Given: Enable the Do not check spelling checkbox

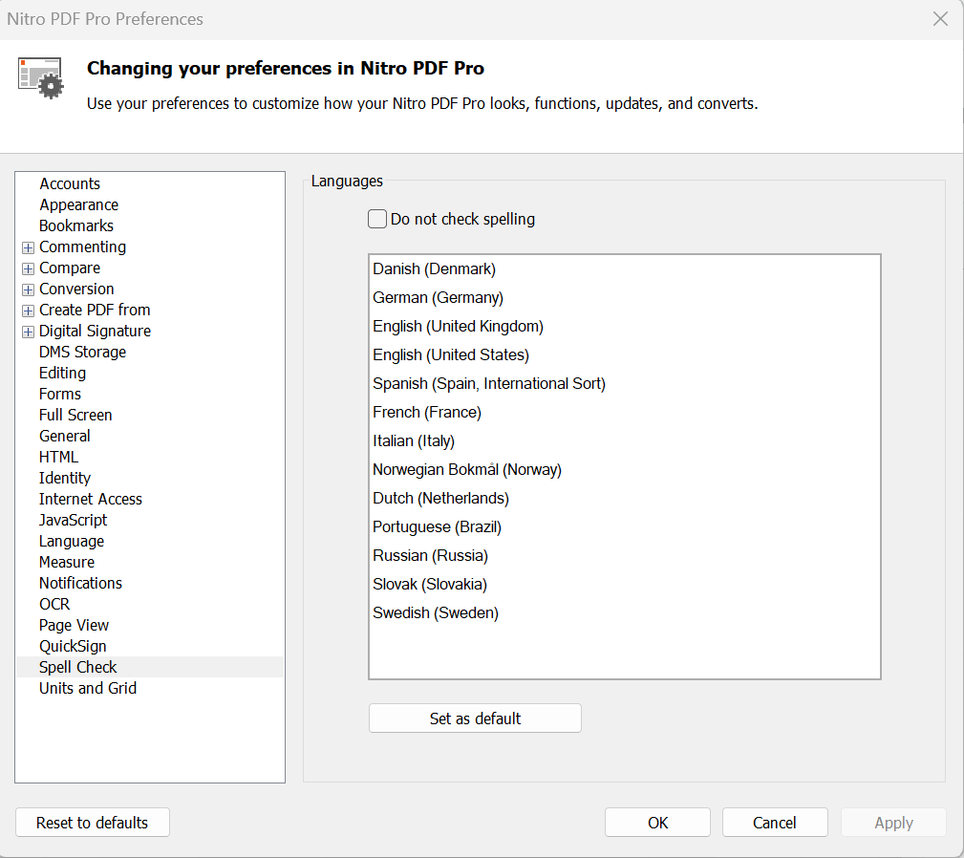Looking at the screenshot, I should 376,219.
